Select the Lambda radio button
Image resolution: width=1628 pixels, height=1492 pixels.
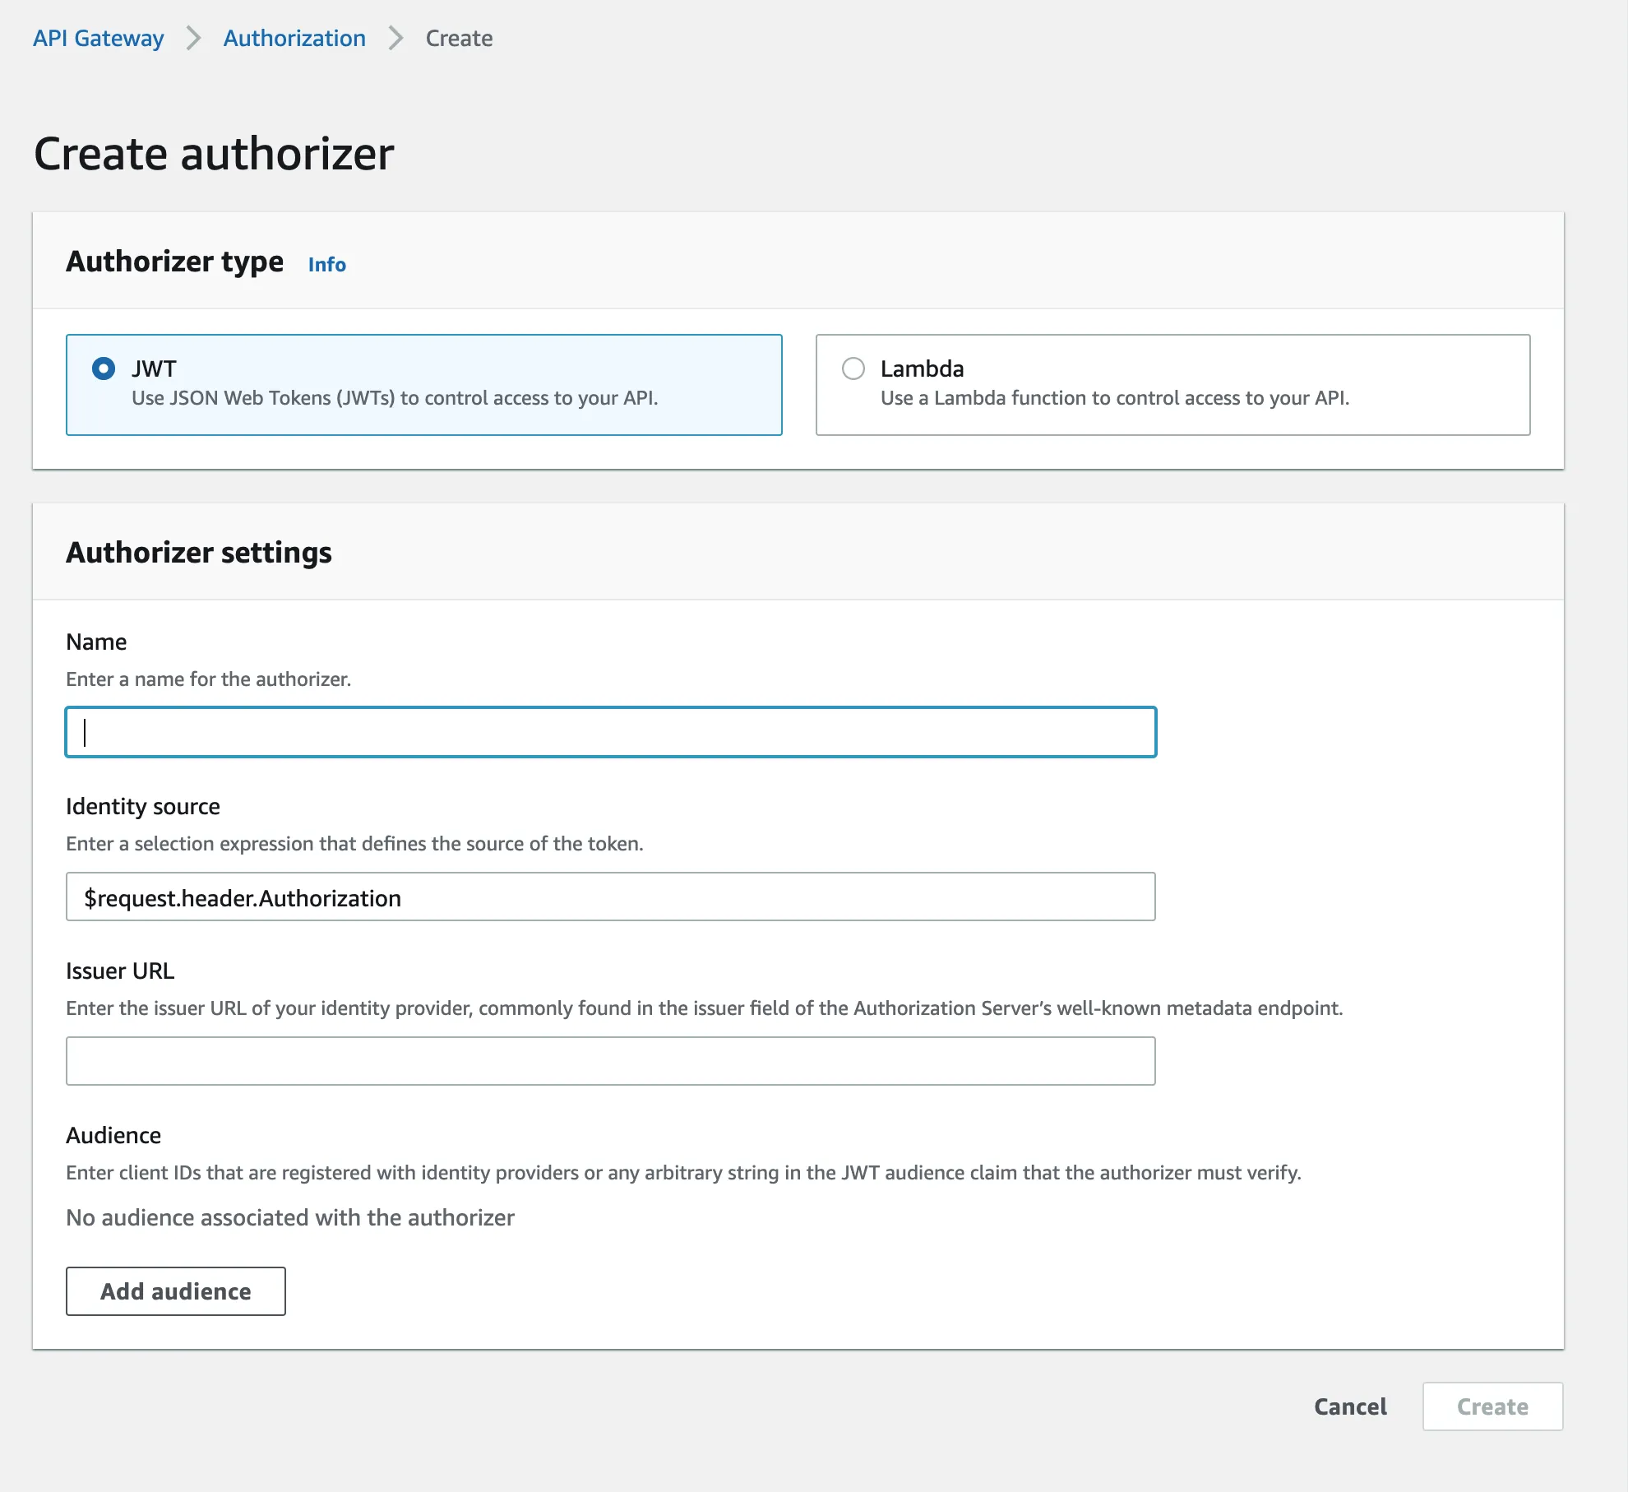(853, 368)
